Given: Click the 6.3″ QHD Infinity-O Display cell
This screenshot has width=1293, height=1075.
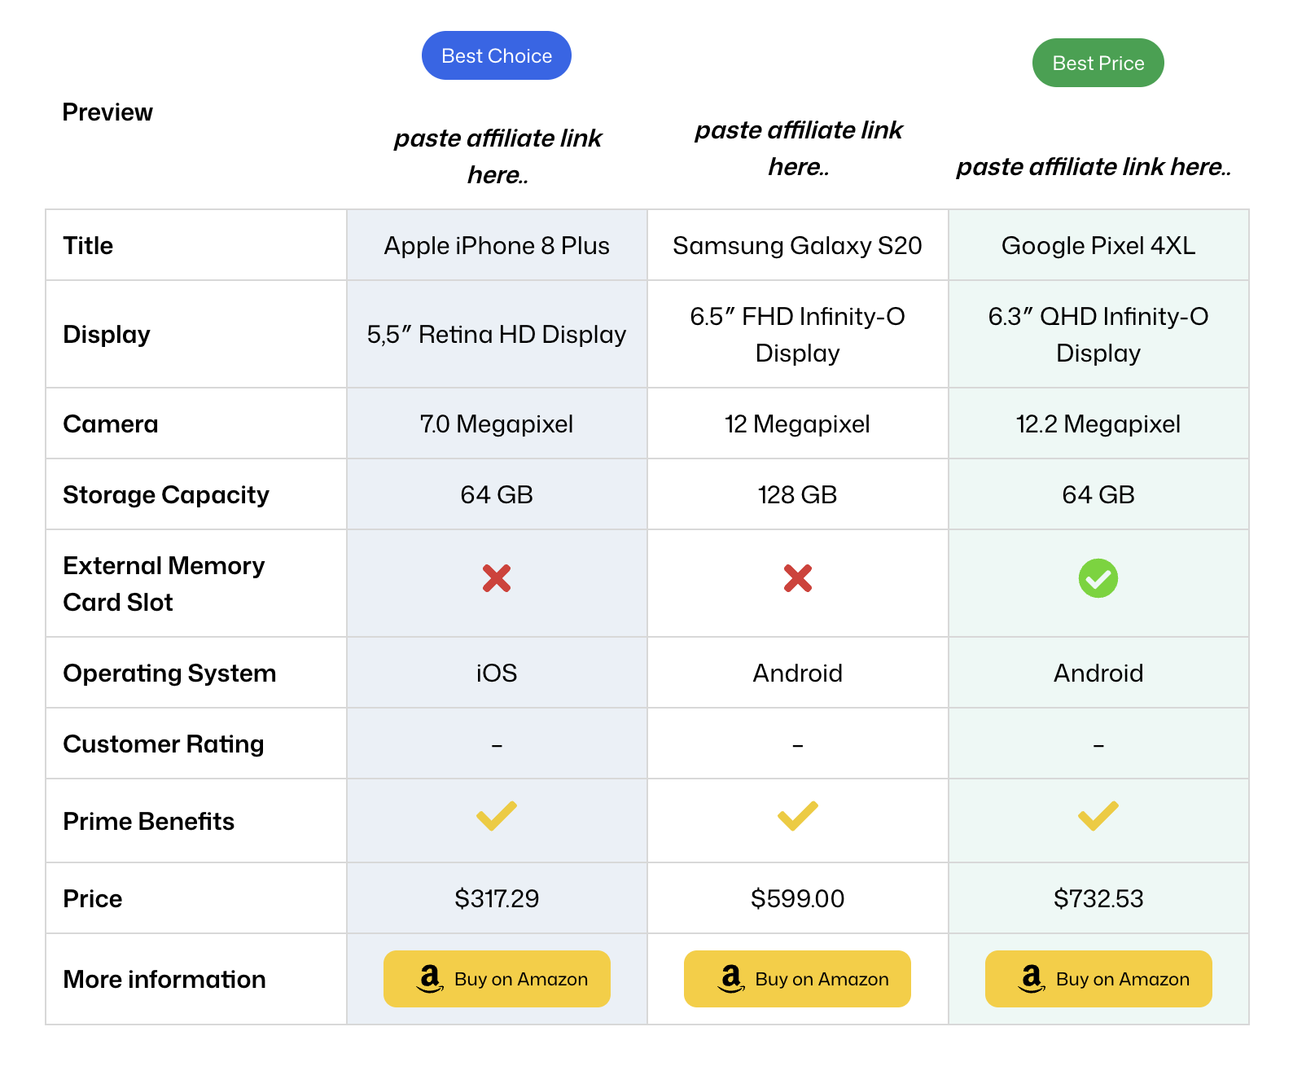Looking at the screenshot, I should (x=1098, y=335).
